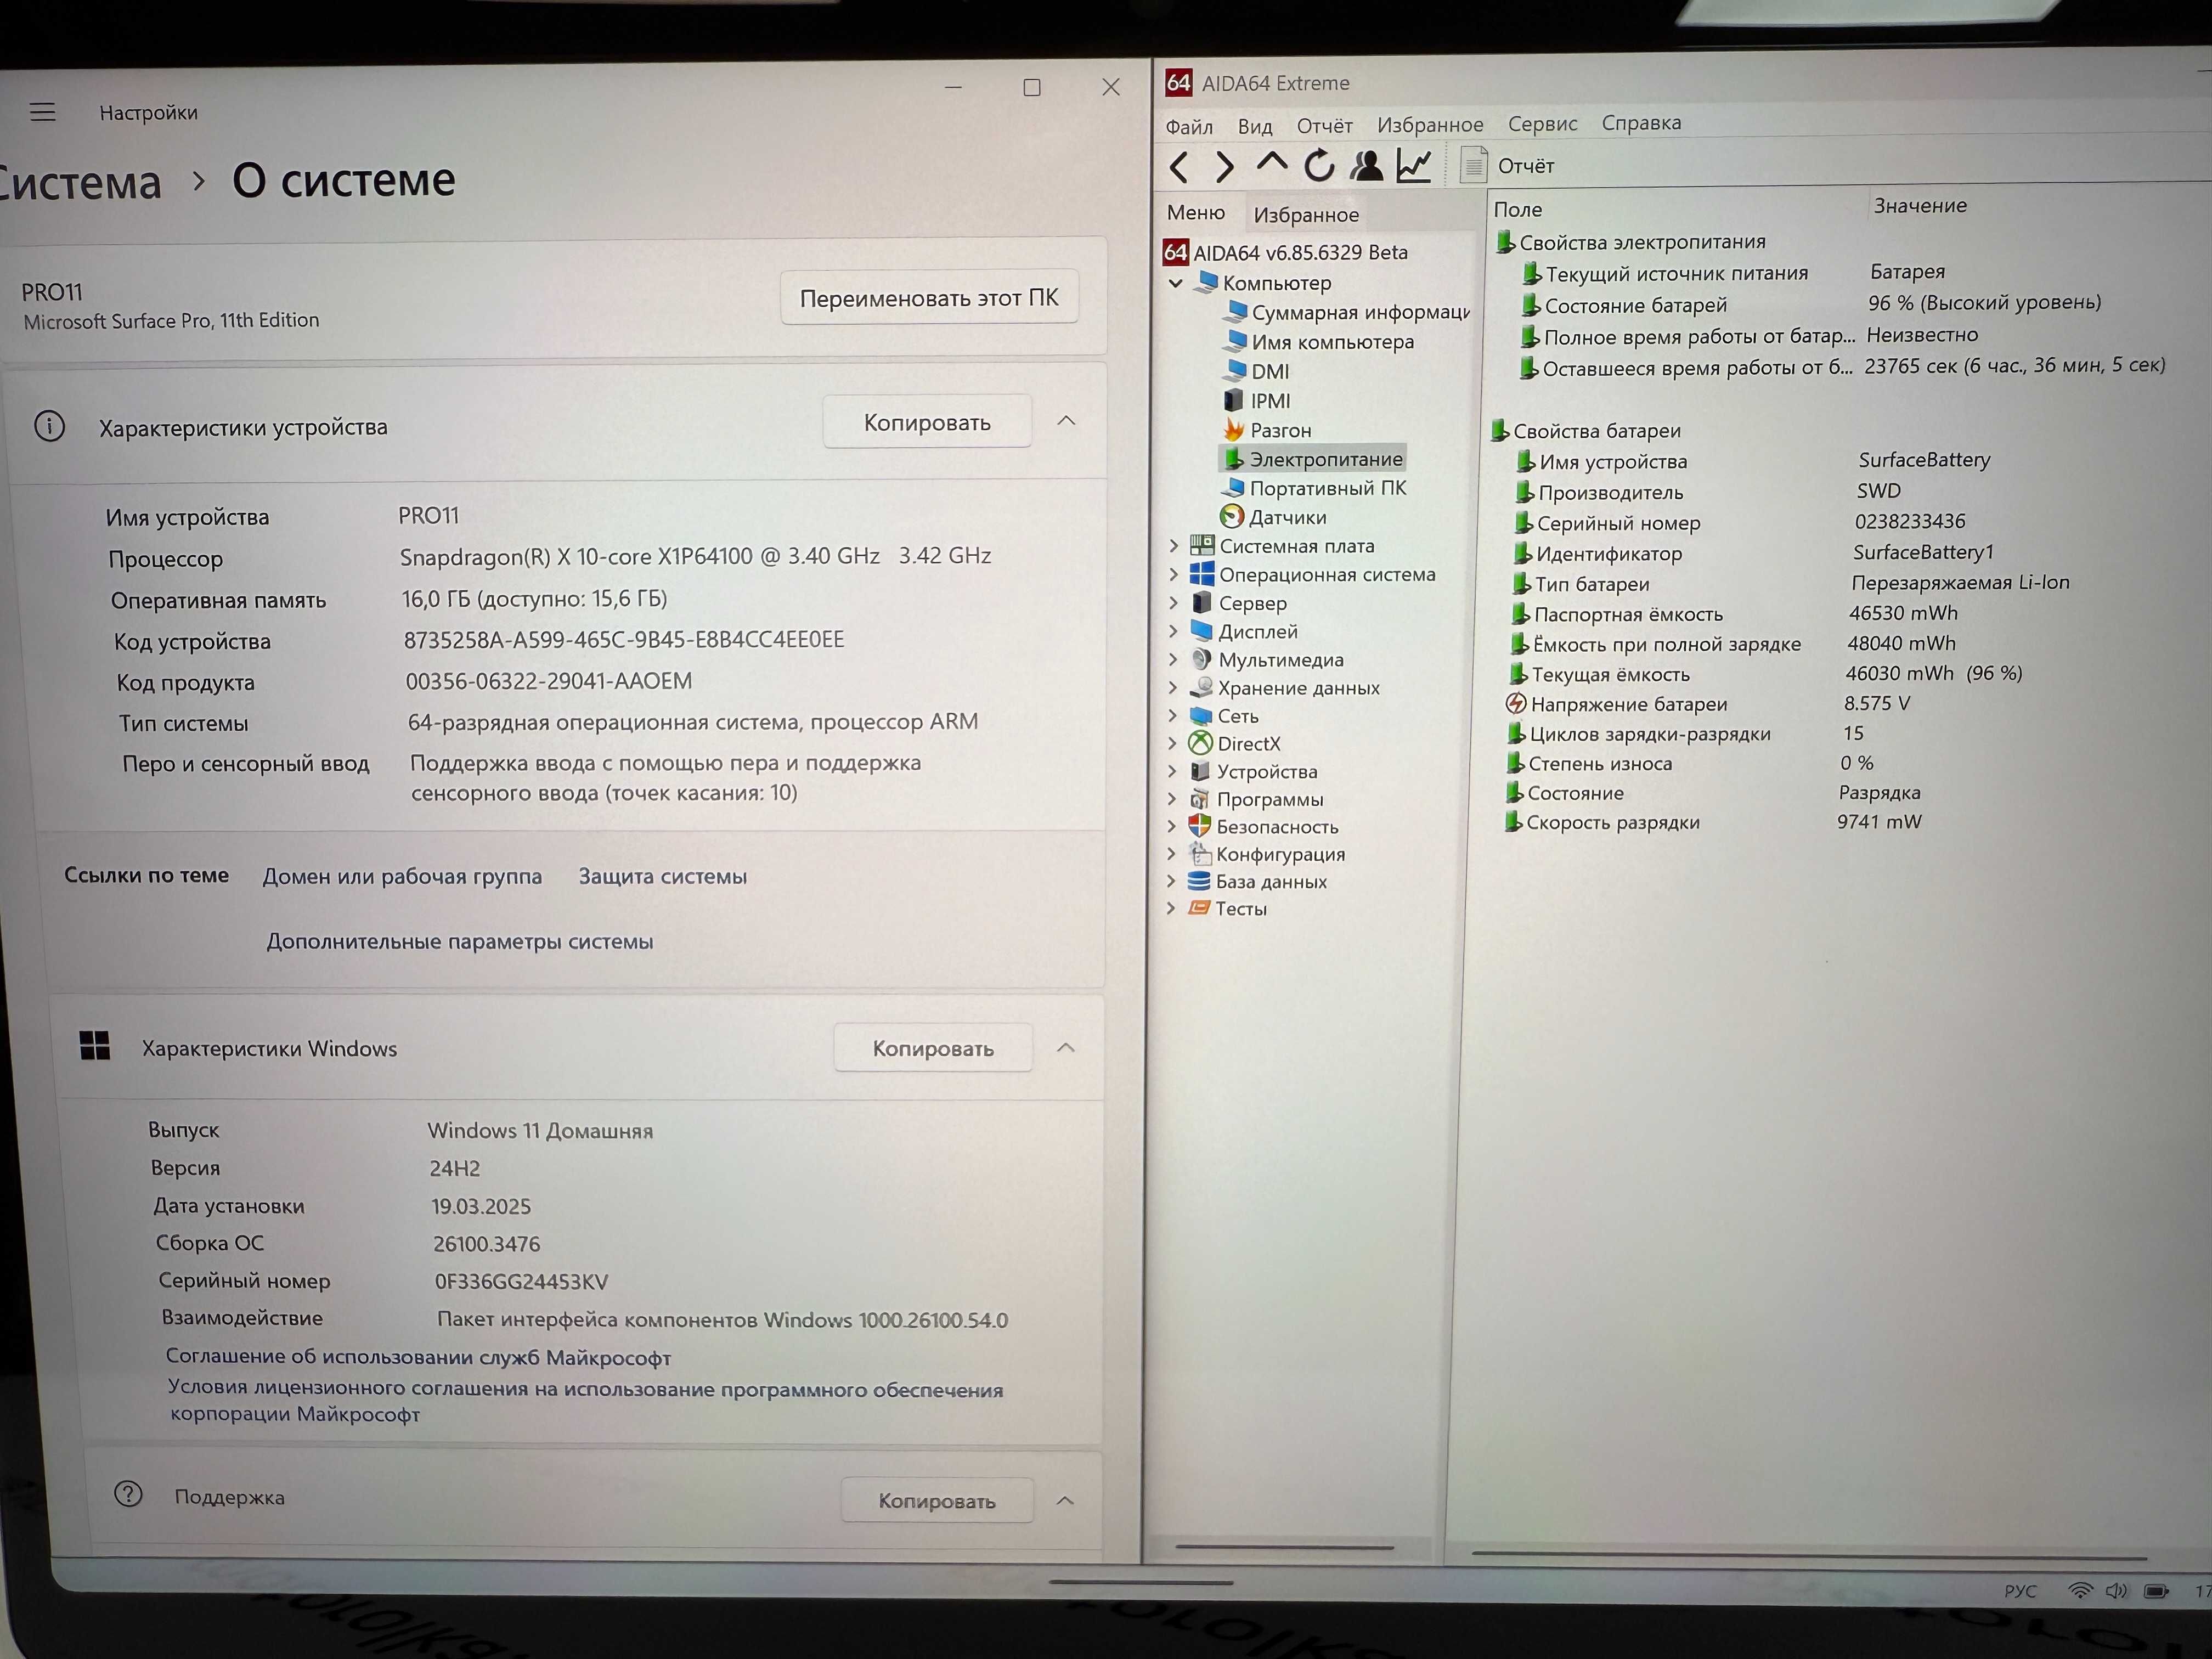The image size is (2212, 1659).
Task: Expand the Сеть node
Action: pyautogui.click(x=1173, y=716)
